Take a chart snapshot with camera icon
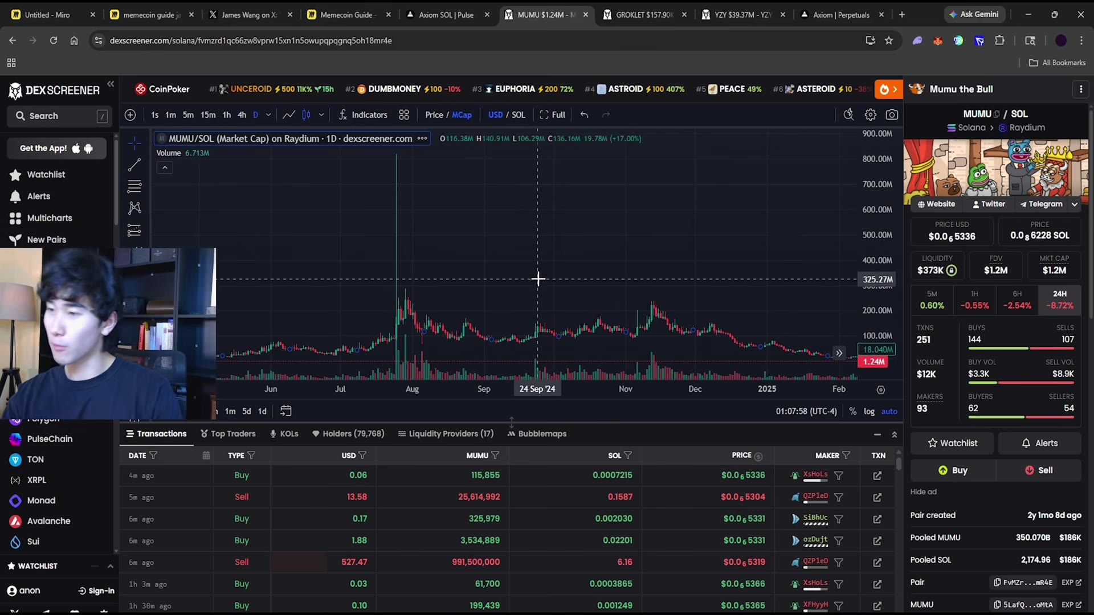1094x615 pixels. [x=892, y=115]
